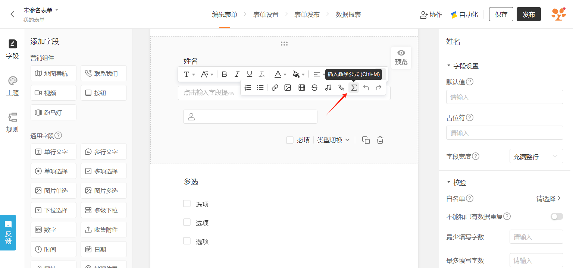The width and height of the screenshot is (573, 268).
Task: Toggle 不能和已有数据重复 switch
Action: click(x=557, y=216)
